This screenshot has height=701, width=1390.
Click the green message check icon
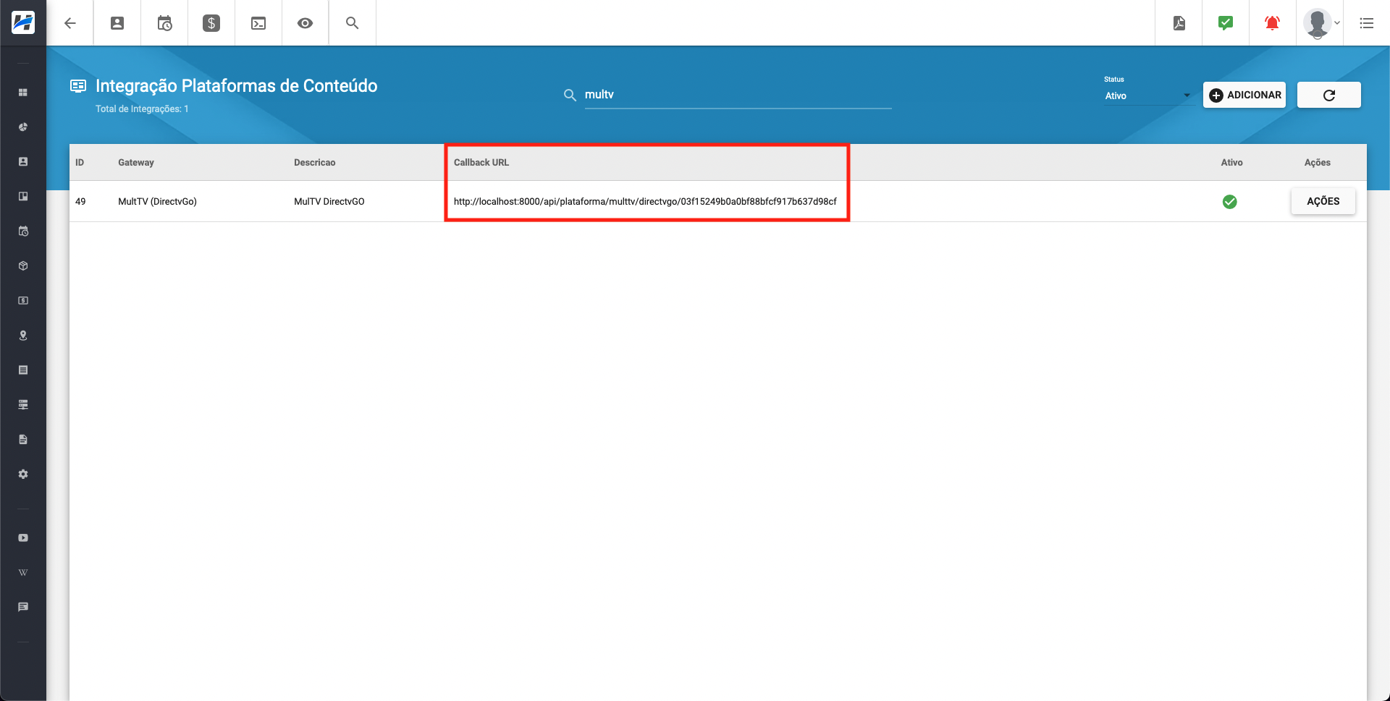click(x=1226, y=22)
